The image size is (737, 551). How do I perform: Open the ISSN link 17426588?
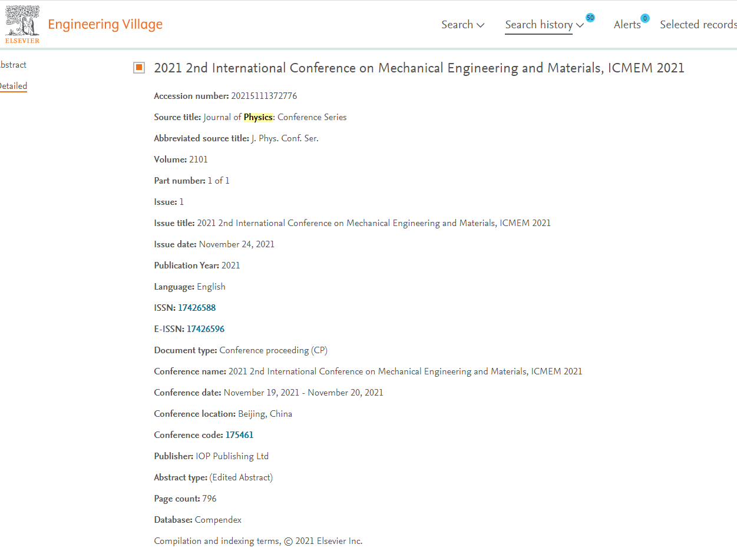coord(197,308)
